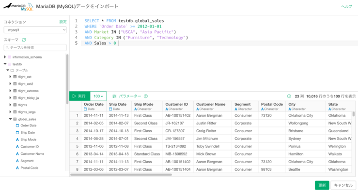
Task: Click the flight_ext table icon
Action: pyautogui.click(x=15, y=77)
